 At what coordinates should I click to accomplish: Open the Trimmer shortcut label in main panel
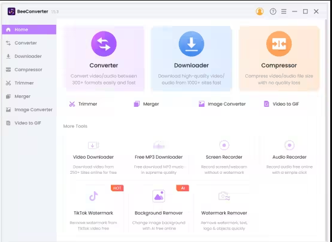tap(87, 104)
